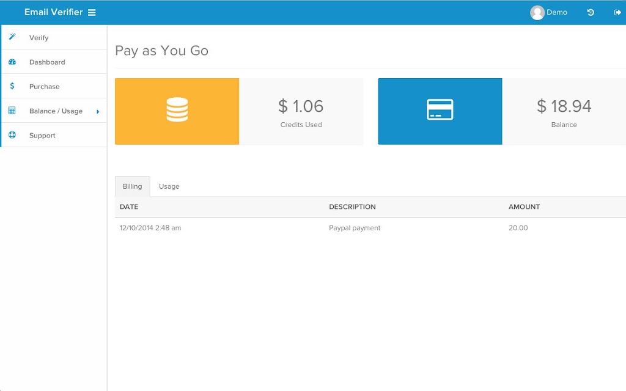Select the Billing tab
The height and width of the screenshot is (391, 626).
133,186
